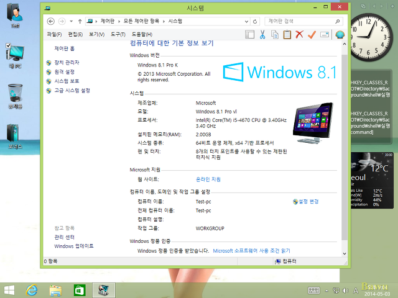Screen dimensions: 398x298
Task: Click 모든 제어판 항목 breadcrumb
Action: [x=141, y=21]
